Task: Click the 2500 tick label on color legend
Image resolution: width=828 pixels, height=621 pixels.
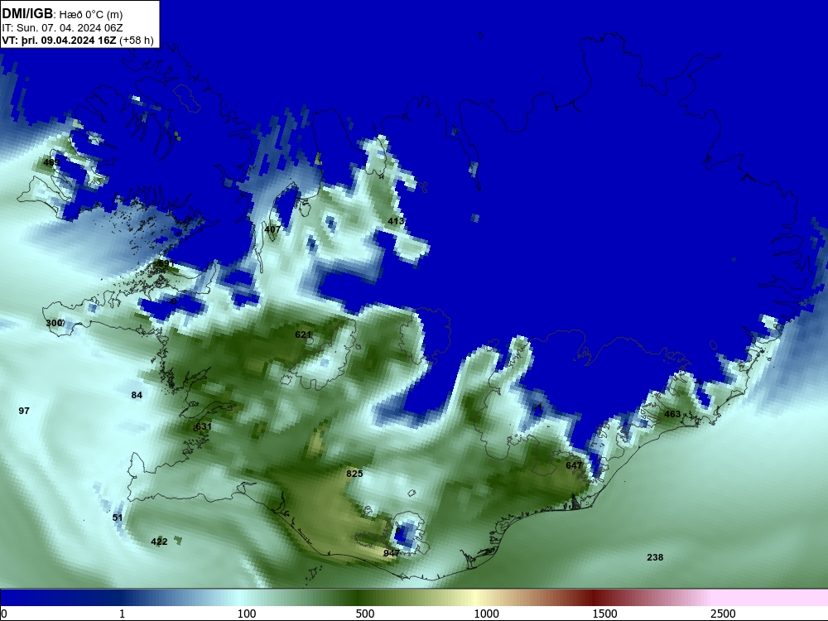Action: coord(723,614)
